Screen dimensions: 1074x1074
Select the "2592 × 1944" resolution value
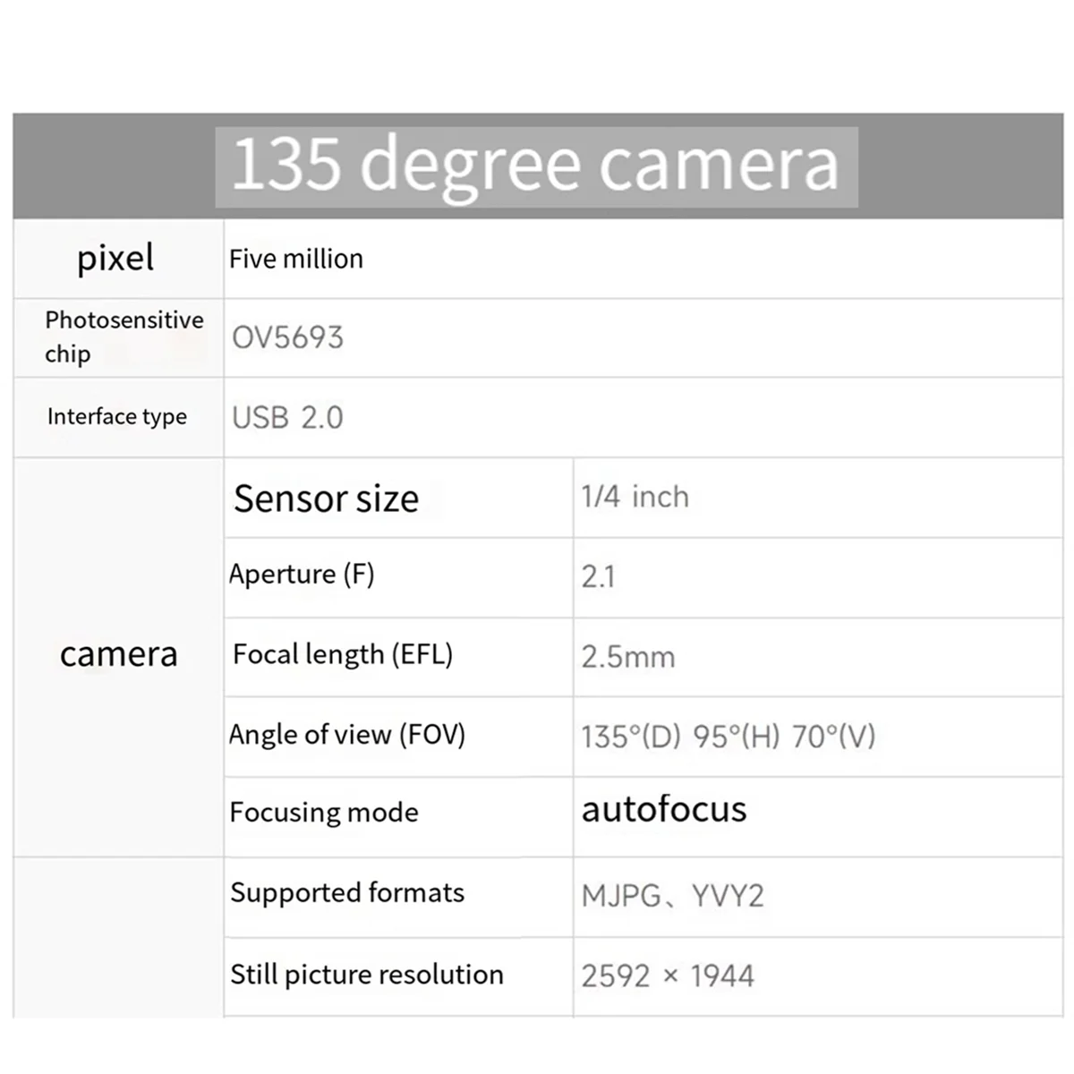pos(668,976)
